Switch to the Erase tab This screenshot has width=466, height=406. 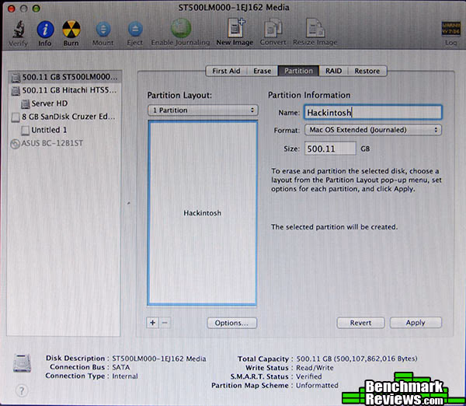263,71
